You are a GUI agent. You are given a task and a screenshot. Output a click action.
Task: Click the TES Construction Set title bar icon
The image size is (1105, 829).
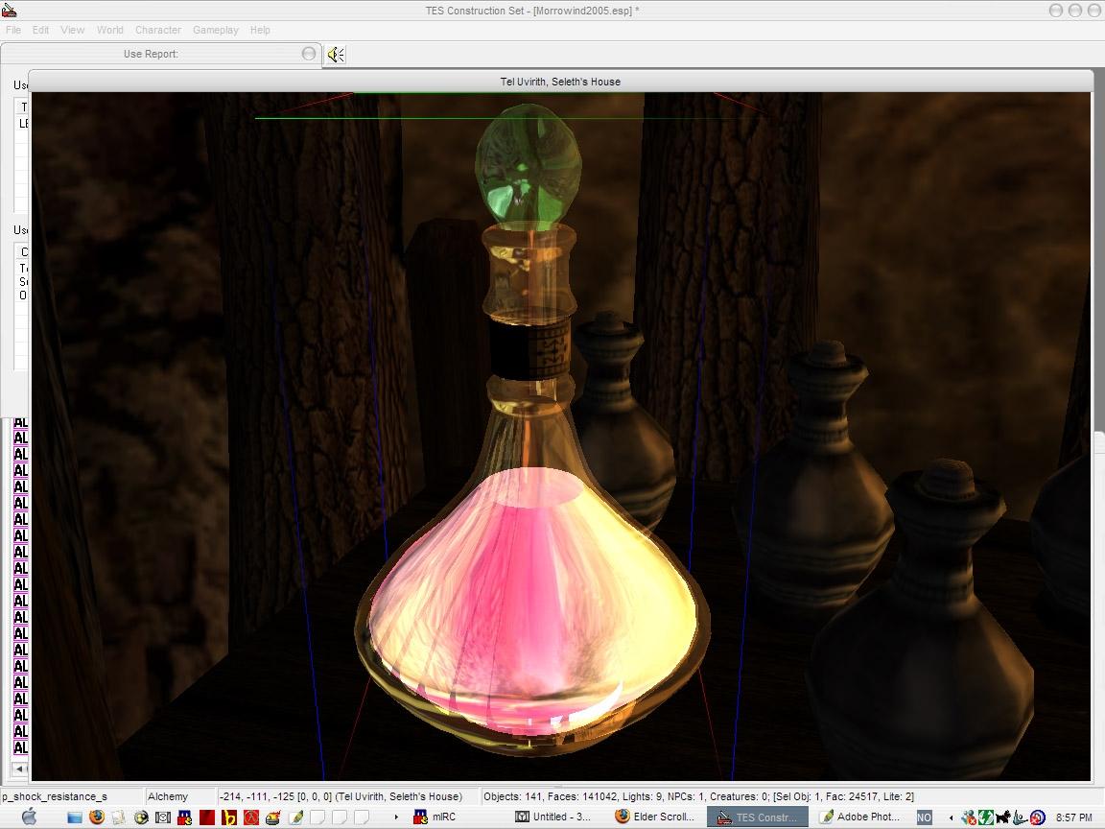pyautogui.click(x=10, y=10)
